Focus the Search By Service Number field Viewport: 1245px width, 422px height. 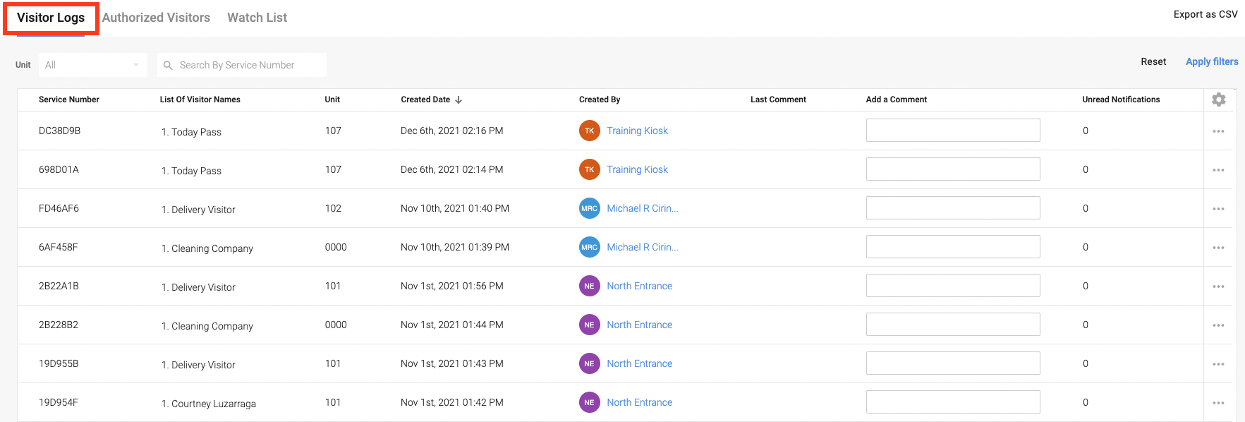pyautogui.click(x=242, y=65)
